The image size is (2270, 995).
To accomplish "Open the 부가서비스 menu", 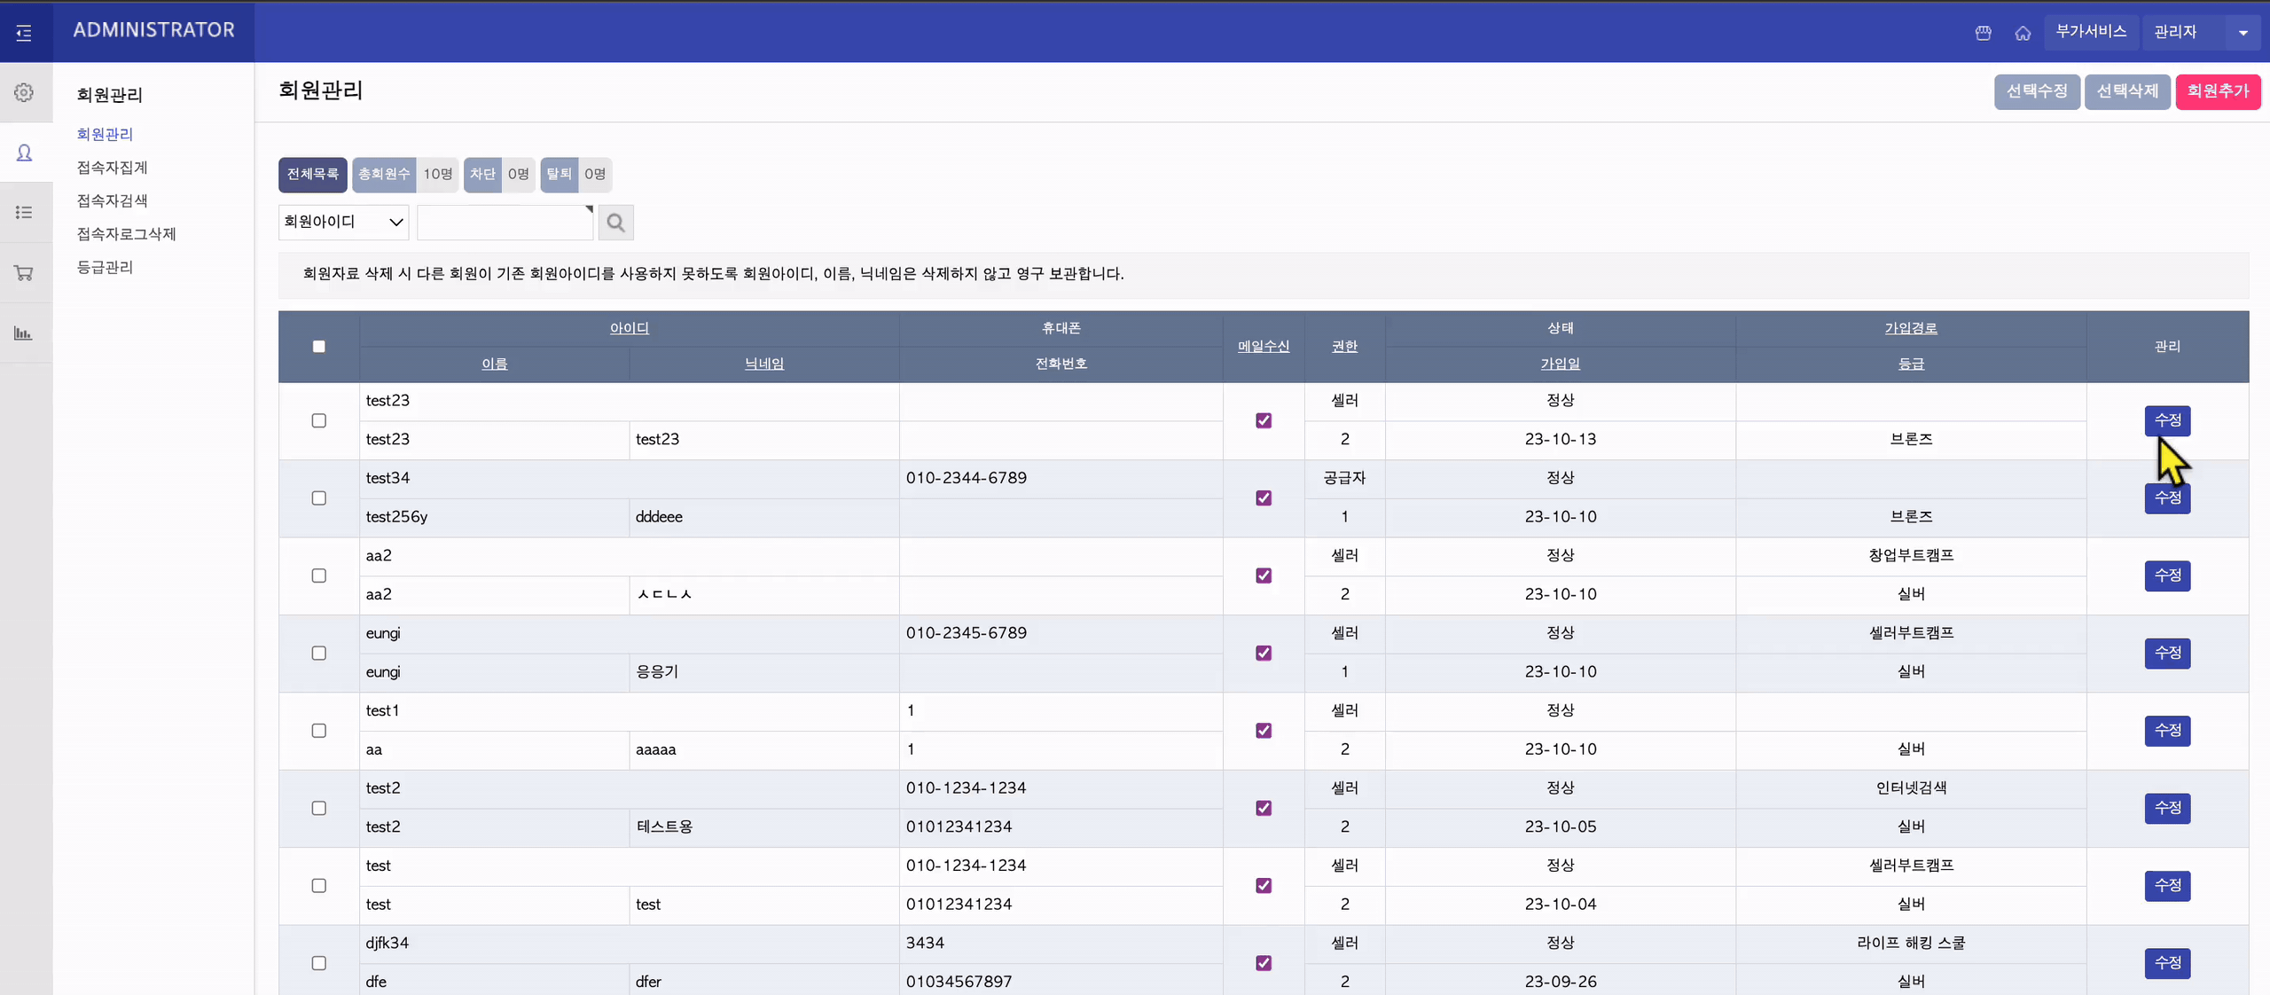I will (x=2090, y=32).
